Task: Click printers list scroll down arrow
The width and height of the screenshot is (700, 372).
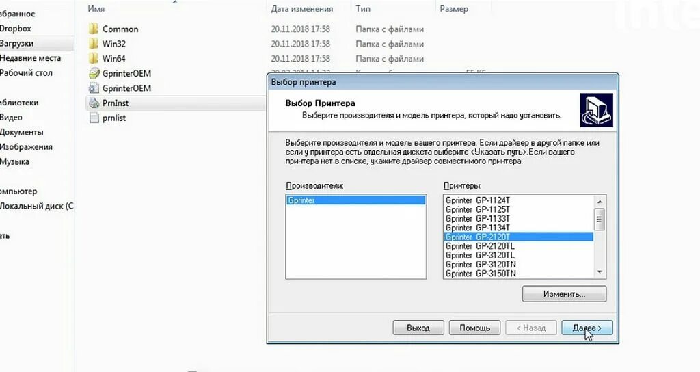Action: pyautogui.click(x=600, y=272)
